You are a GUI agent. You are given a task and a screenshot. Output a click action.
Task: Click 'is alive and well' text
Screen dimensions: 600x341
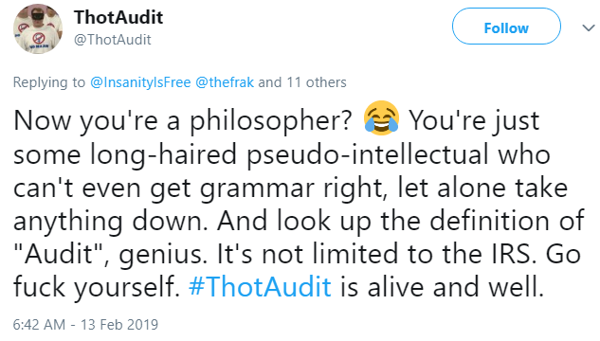pyautogui.click(x=442, y=287)
